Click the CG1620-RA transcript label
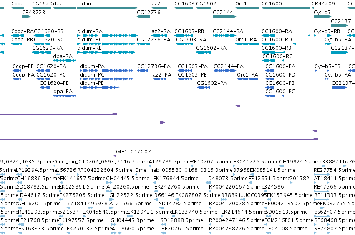The image size is (355, 235). [47, 48]
